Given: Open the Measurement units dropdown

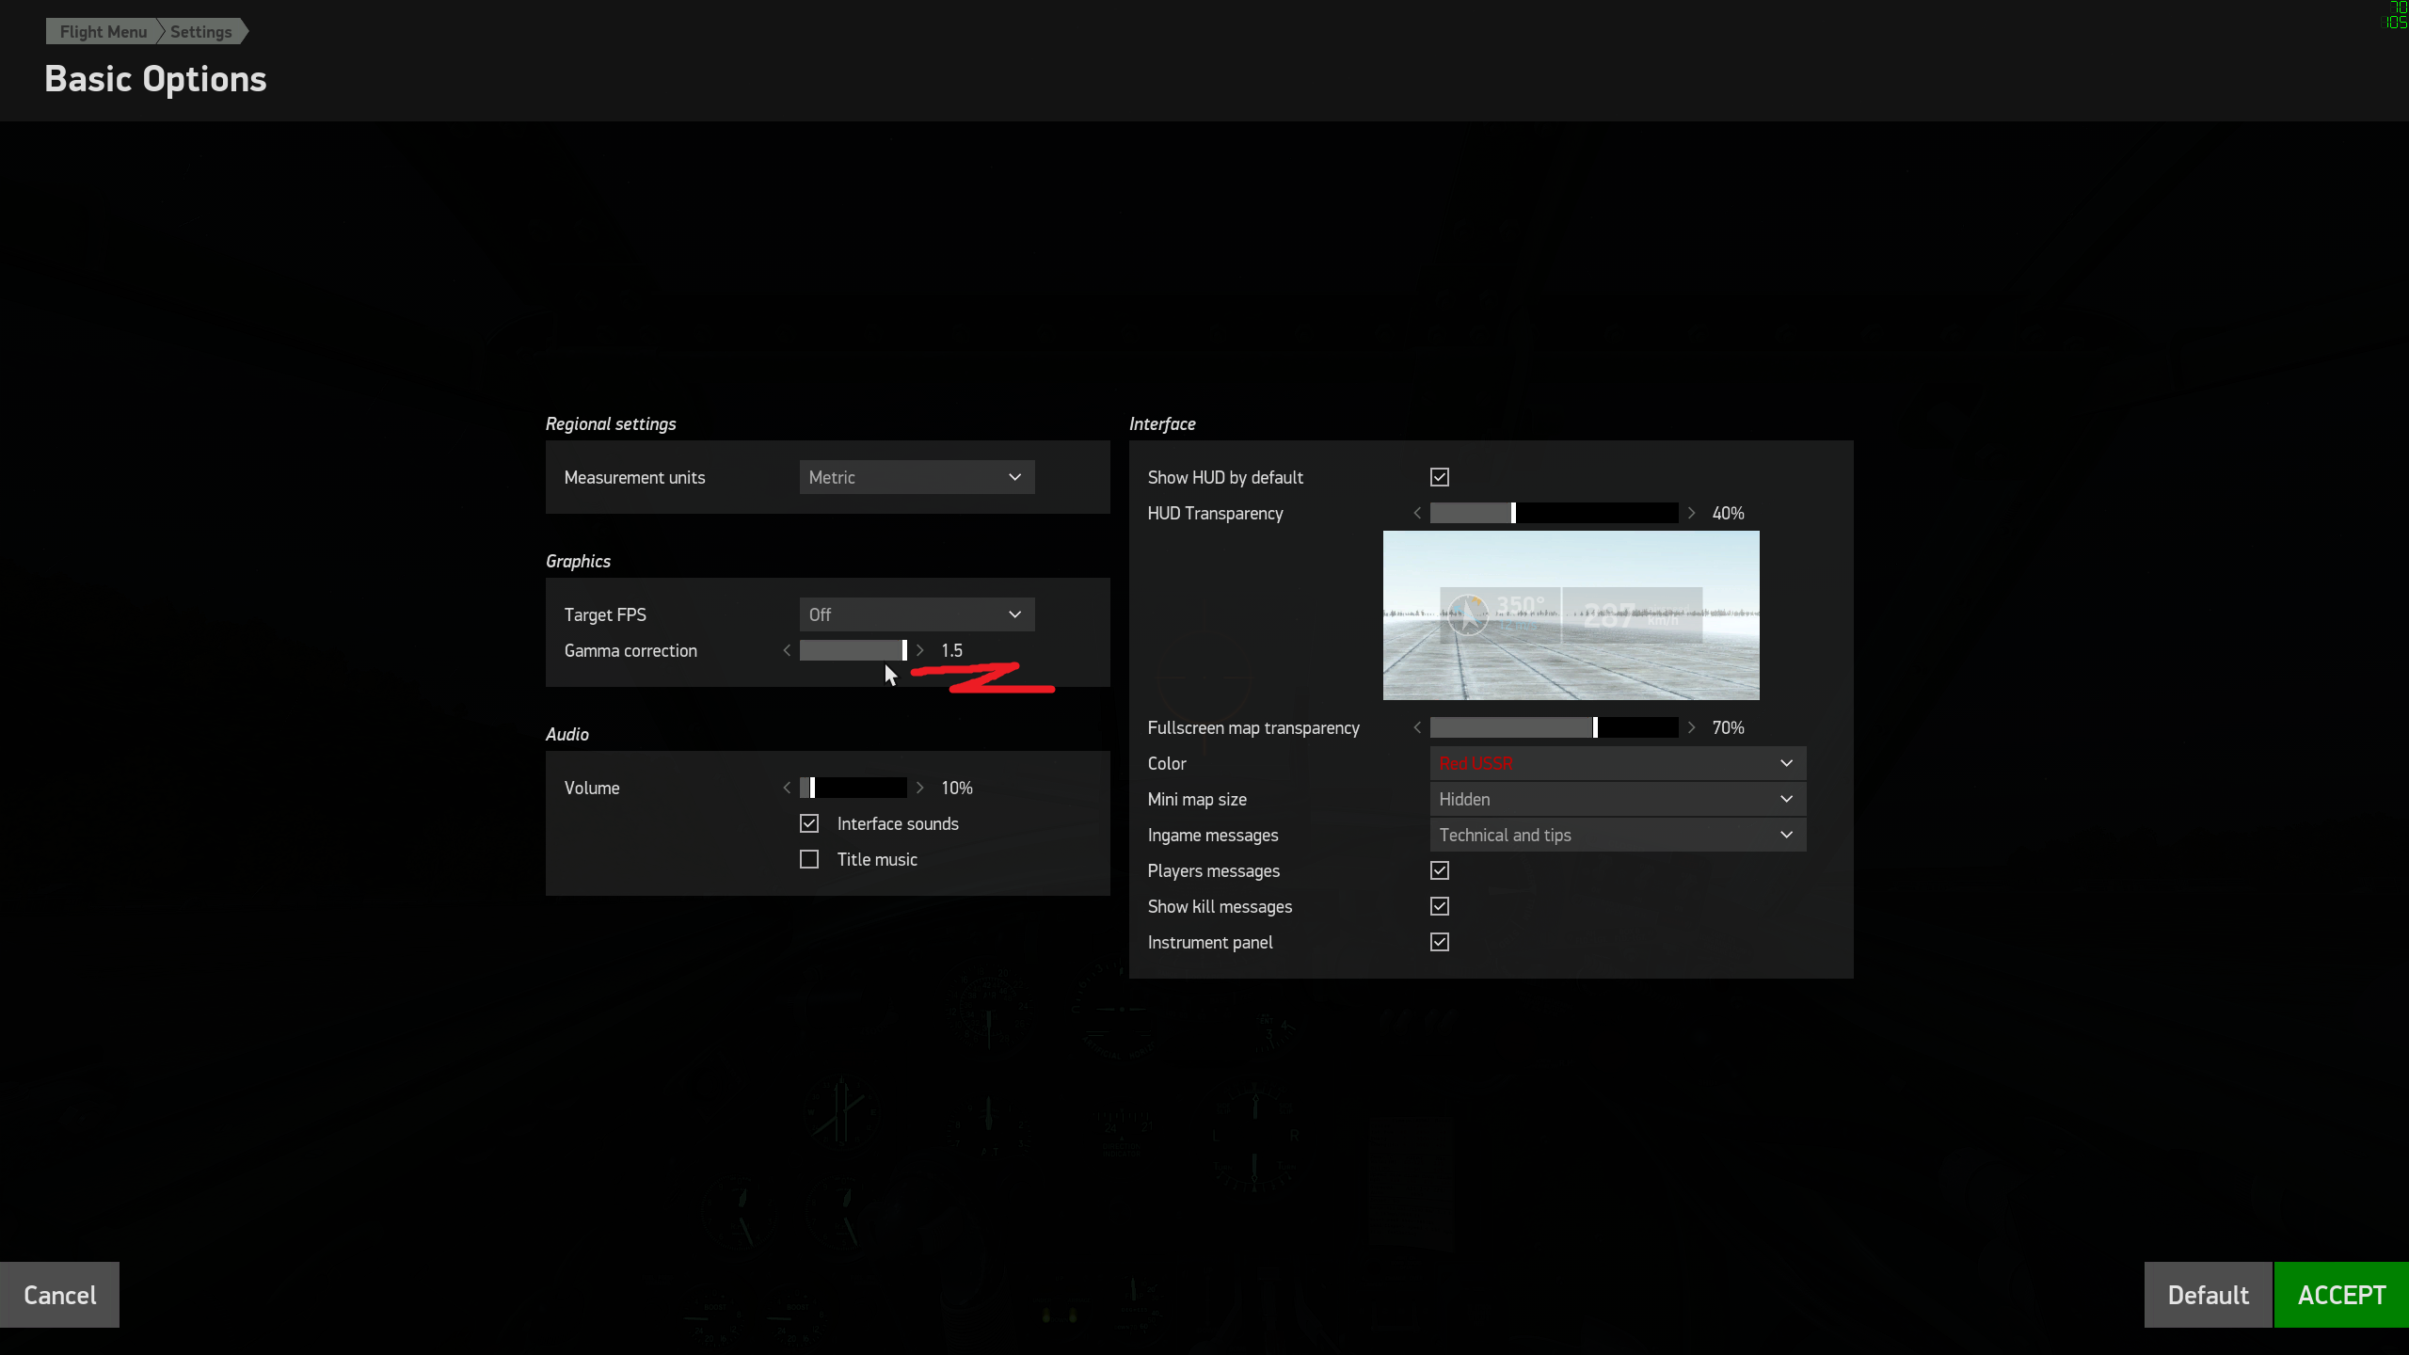Looking at the screenshot, I should pos(917,478).
